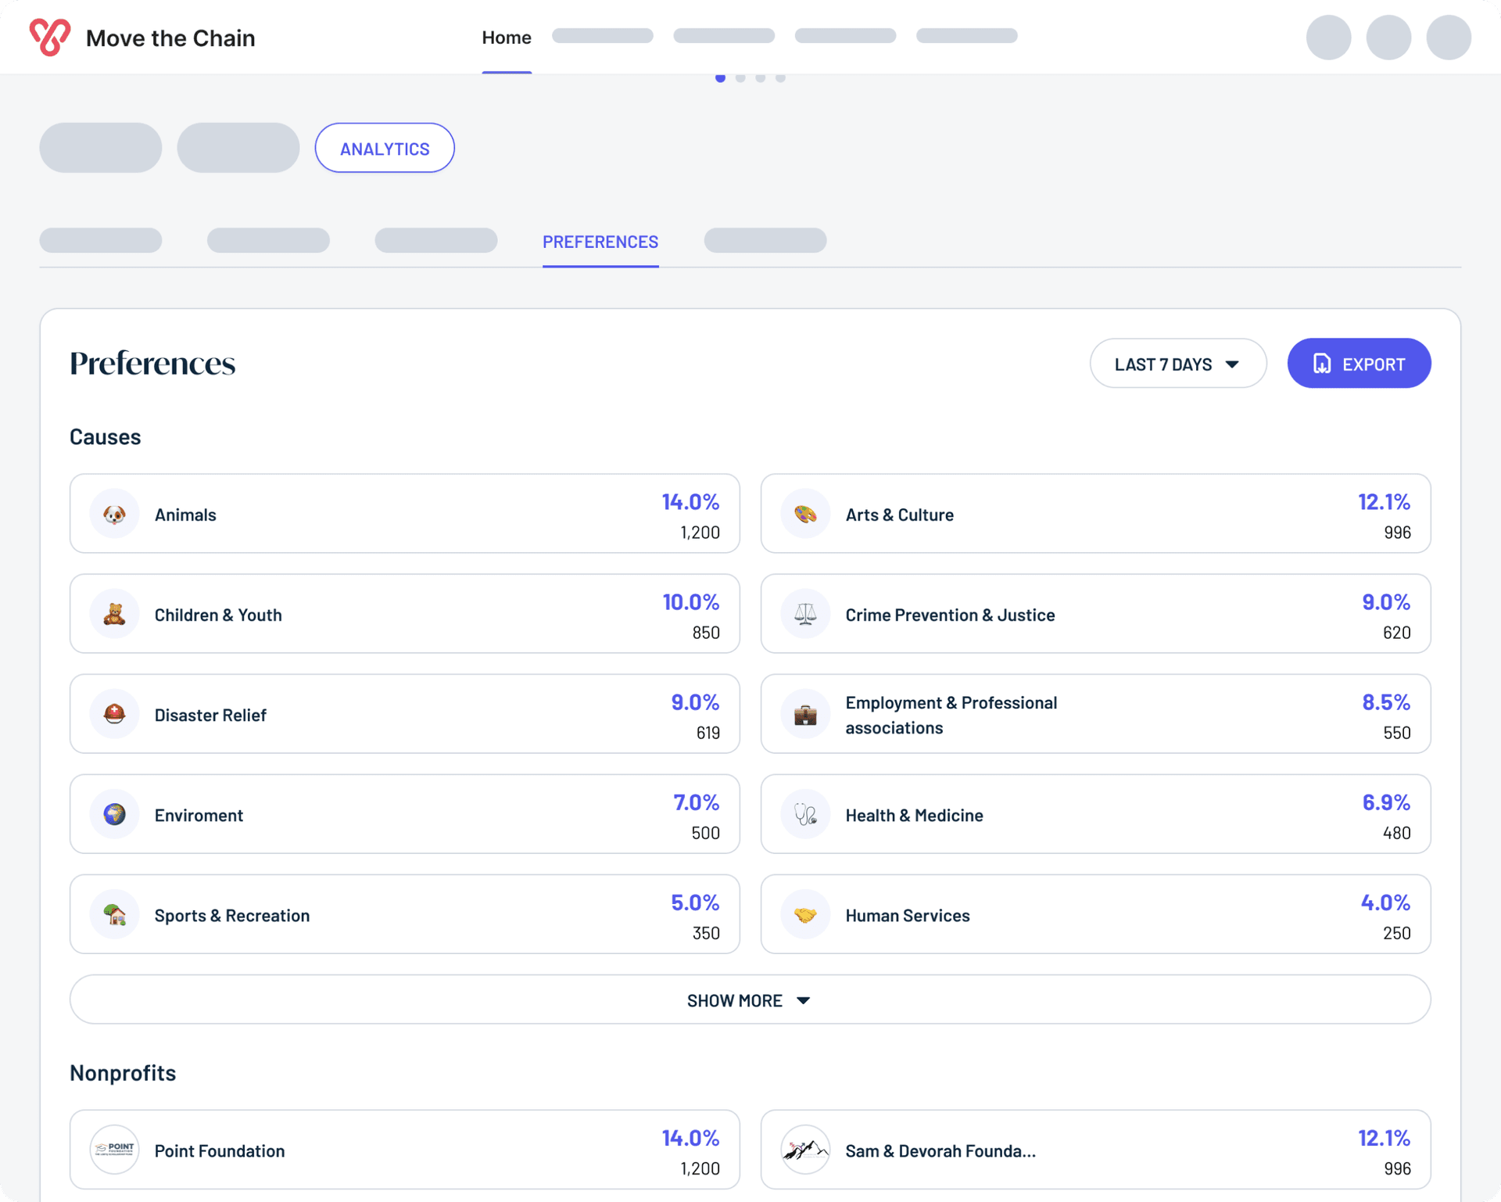Select the first carousel dot indicator

tap(720, 78)
